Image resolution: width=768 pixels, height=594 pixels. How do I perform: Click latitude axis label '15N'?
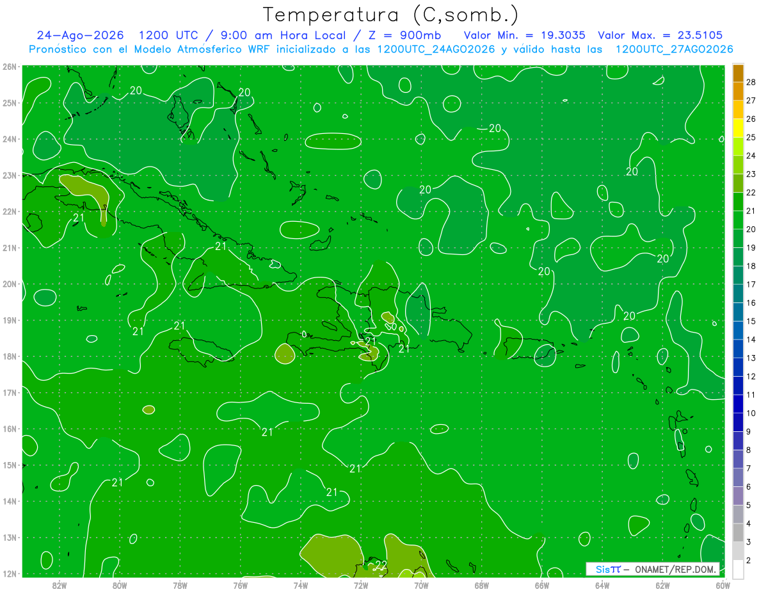9,465
